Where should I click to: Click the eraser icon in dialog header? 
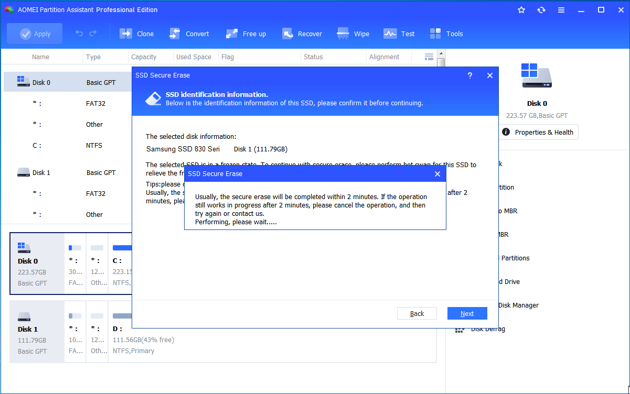click(x=153, y=98)
